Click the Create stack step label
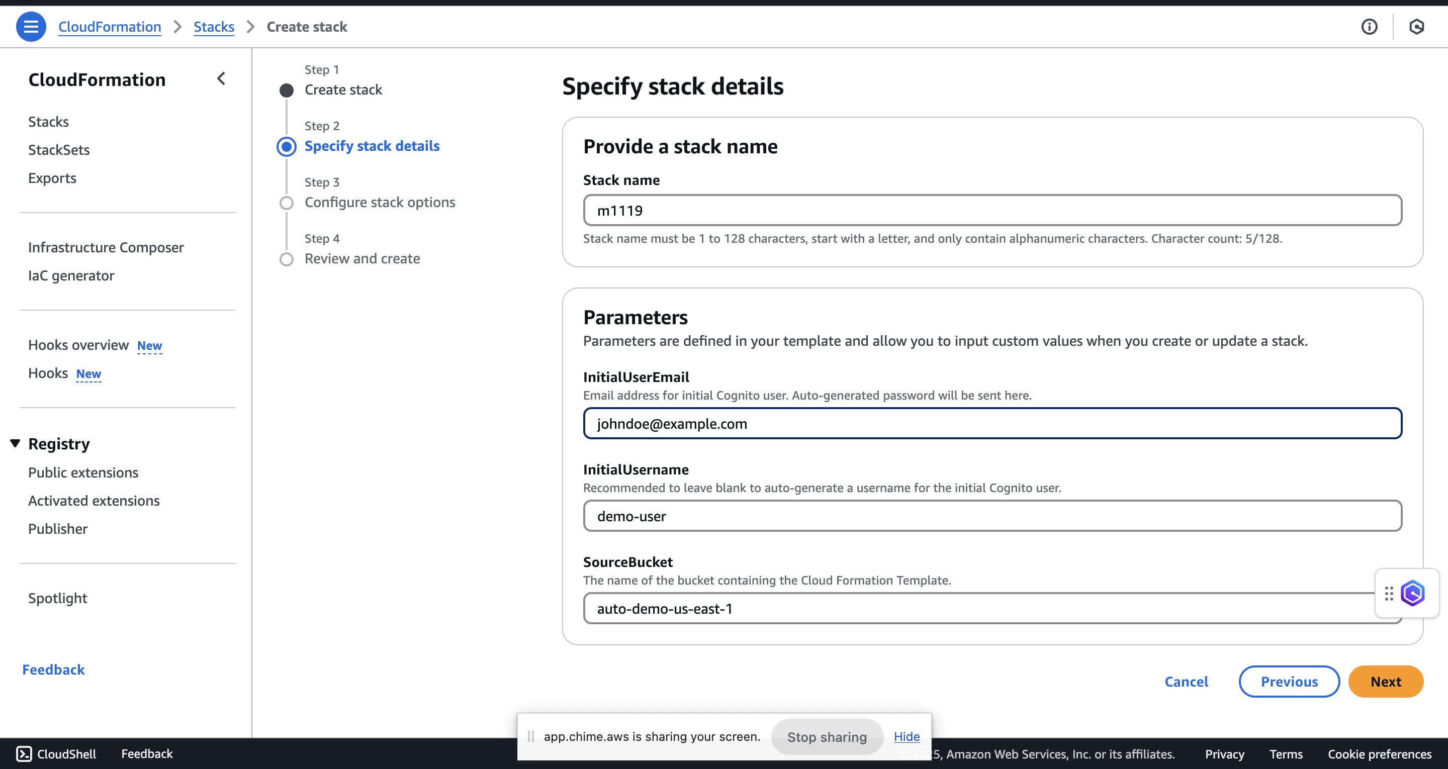 343,89
